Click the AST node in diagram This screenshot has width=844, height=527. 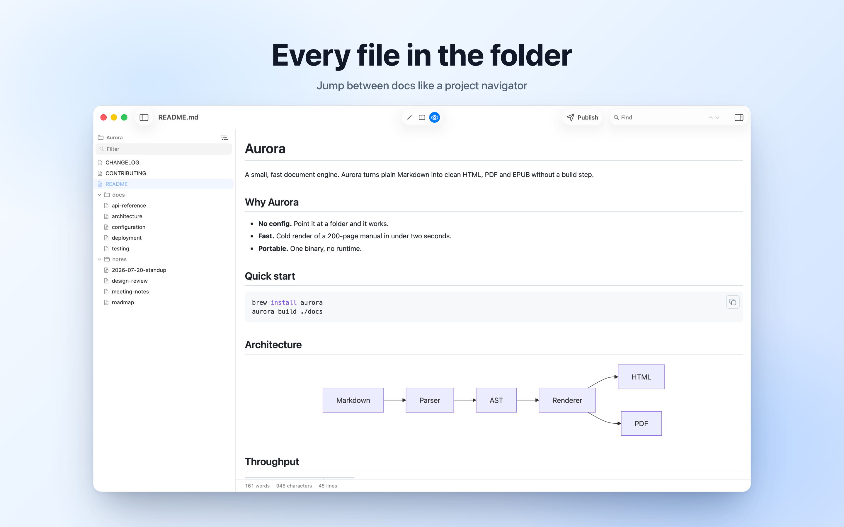496,400
